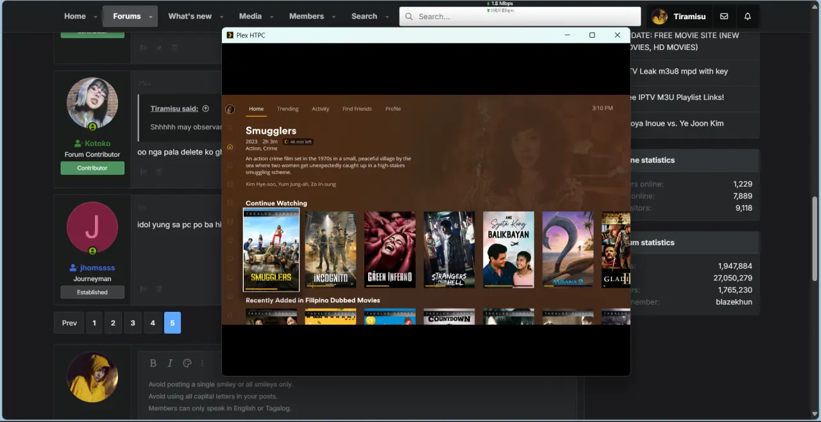Image resolution: width=821 pixels, height=422 pixels.
Task: Open TV Leak m3u8 mpd with key thread
Action: coord(679,71)
